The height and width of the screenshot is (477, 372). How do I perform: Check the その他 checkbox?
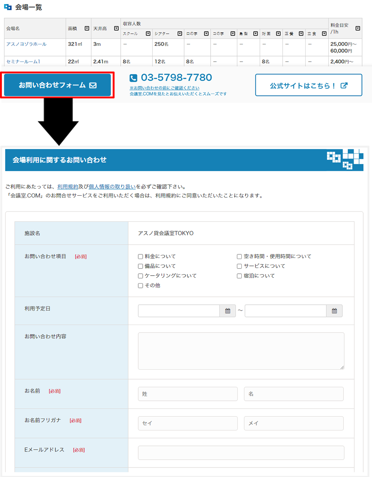[x=140, y=286]
